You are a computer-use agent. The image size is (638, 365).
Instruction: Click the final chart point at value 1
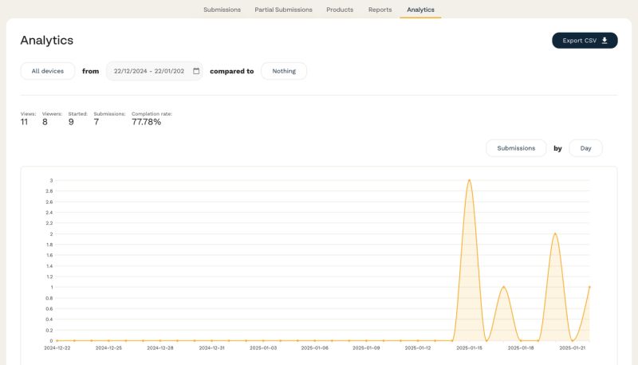pos(589,287)
